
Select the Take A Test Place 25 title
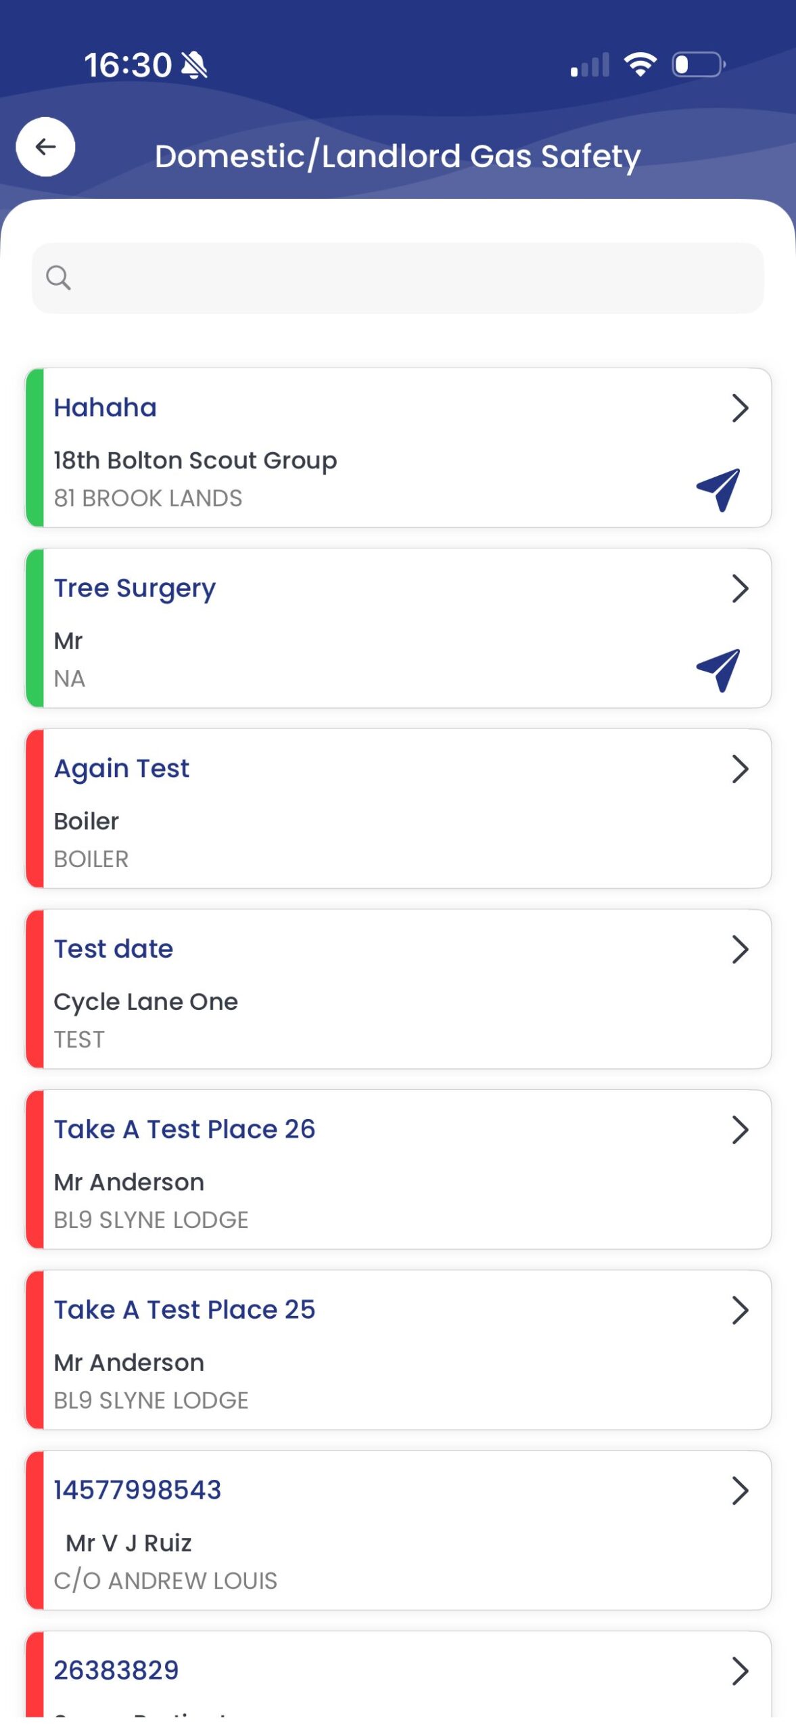click(185, 1309)
